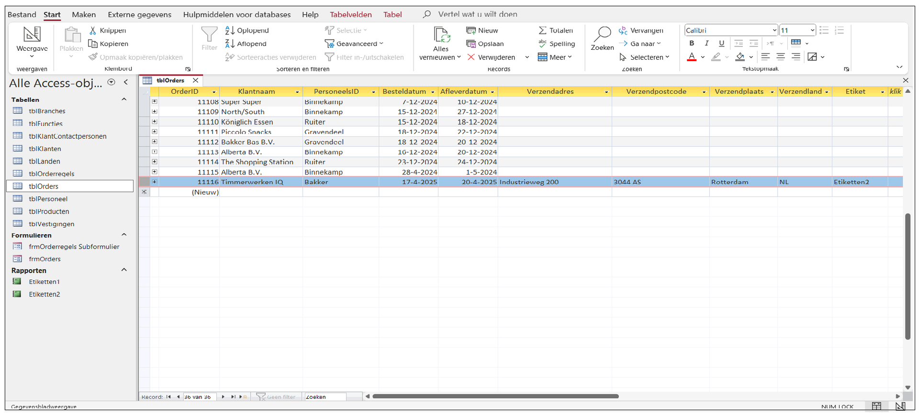Image resolution: width=919 pixels, height=415 pixels.
Task: Close the tblOrders tab
Action: click(195, 80)
